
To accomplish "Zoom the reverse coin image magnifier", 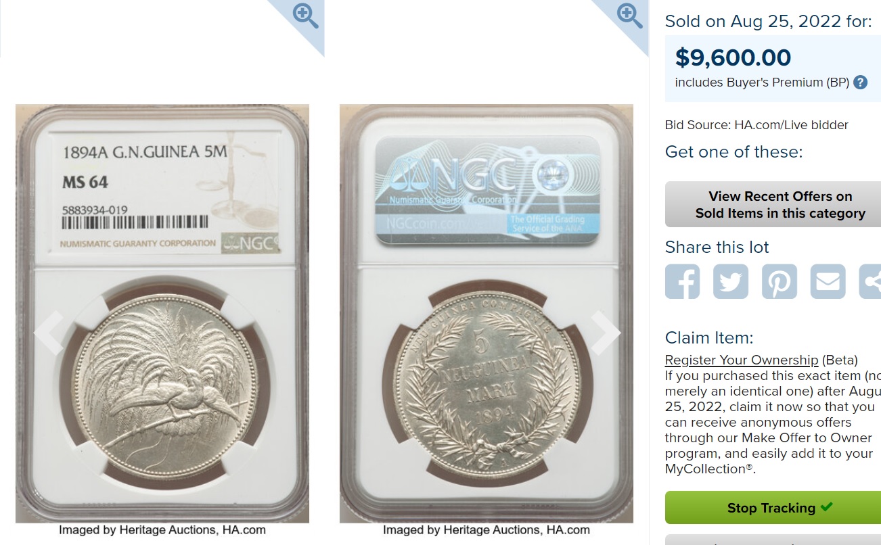I will point(630,16).
